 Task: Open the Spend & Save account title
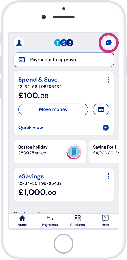tap(38, 80)
